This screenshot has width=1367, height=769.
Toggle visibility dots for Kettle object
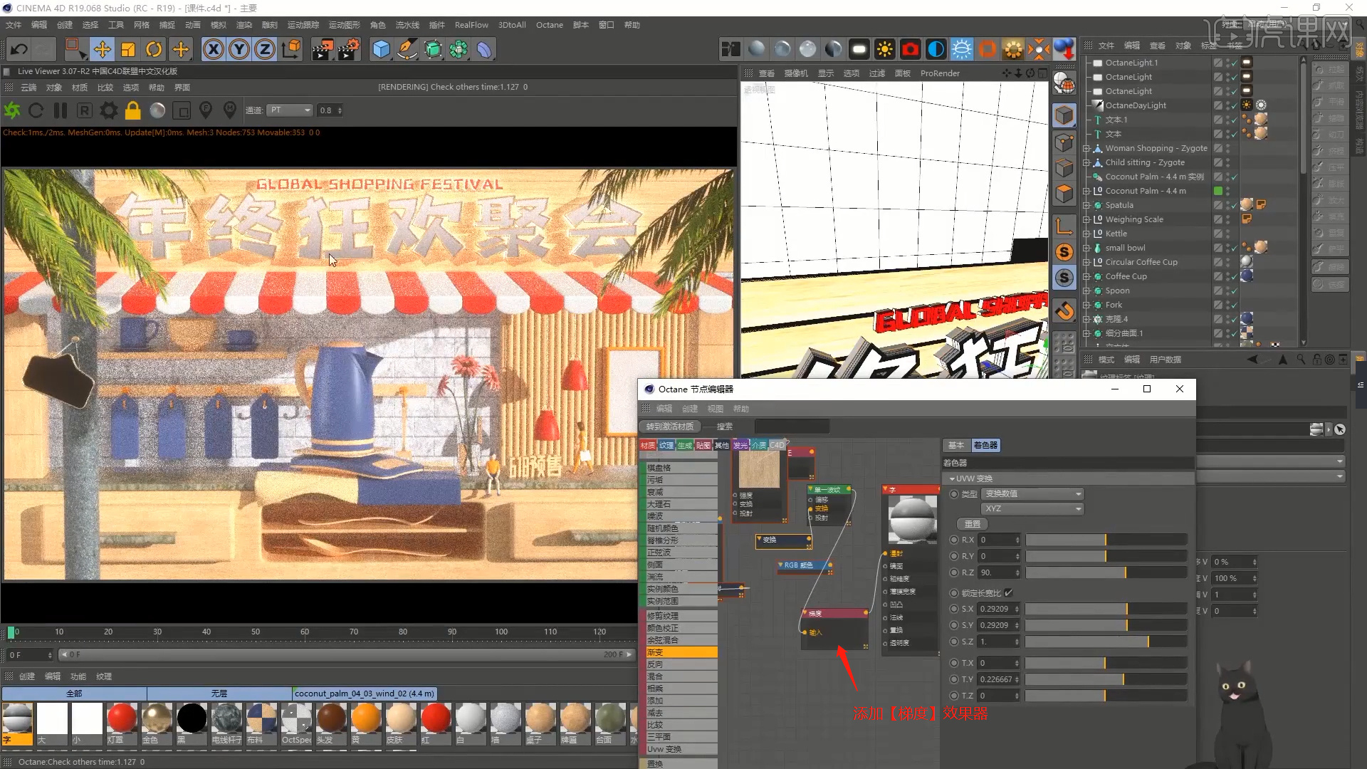point(1227,234)
